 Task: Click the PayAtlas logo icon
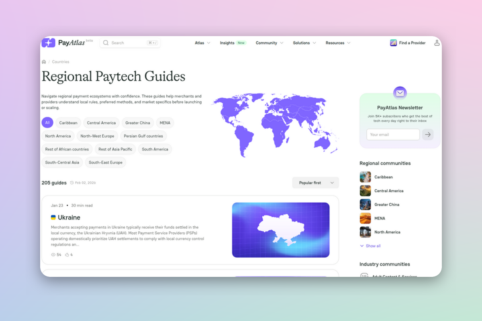[x=48, y=43]
